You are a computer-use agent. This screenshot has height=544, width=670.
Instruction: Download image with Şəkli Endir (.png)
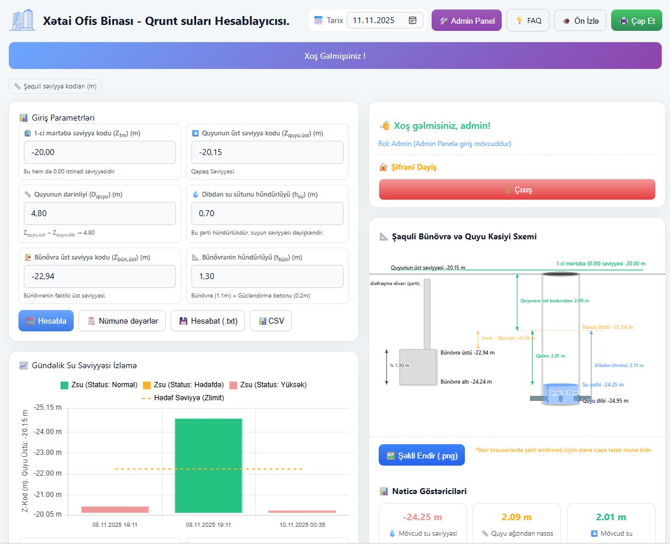[421, 456]
